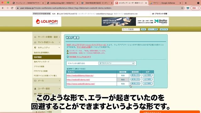This screenshot has height=113, width=201.
Task: Open a new browser tab with plus
Action: 186,3
